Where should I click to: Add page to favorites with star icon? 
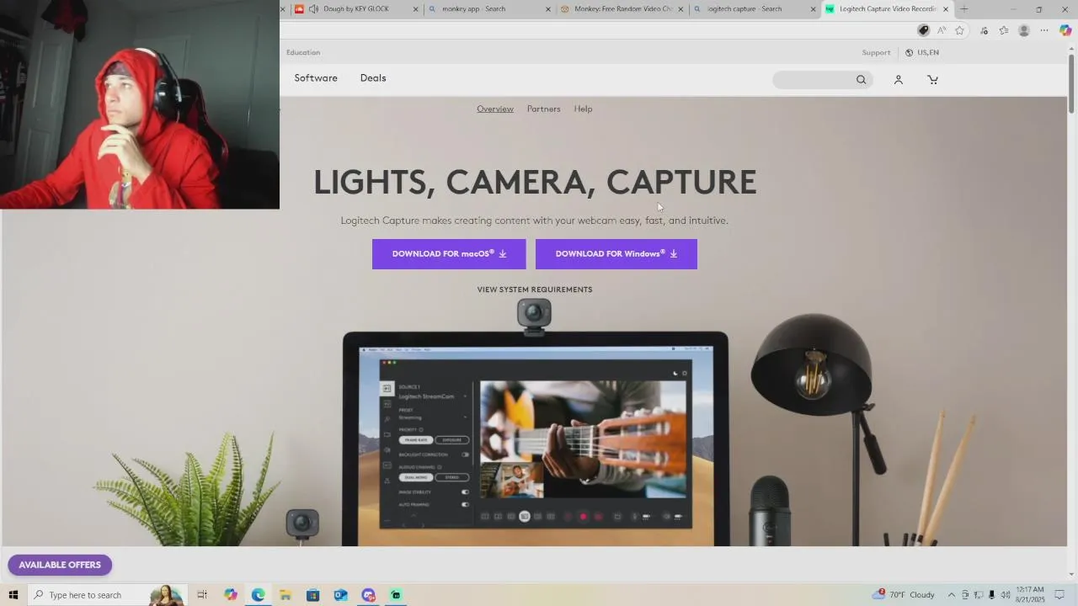[959, 30]
